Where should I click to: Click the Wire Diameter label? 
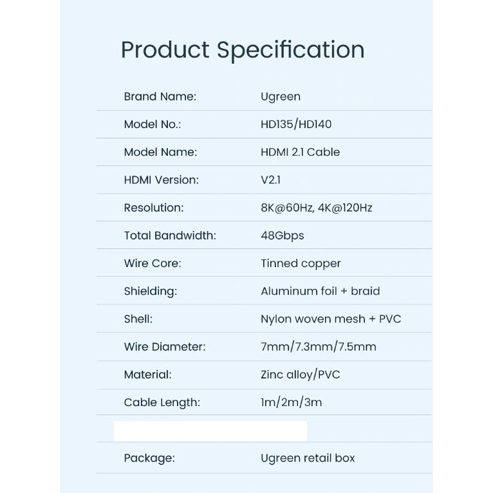click(x=165, y=347)
